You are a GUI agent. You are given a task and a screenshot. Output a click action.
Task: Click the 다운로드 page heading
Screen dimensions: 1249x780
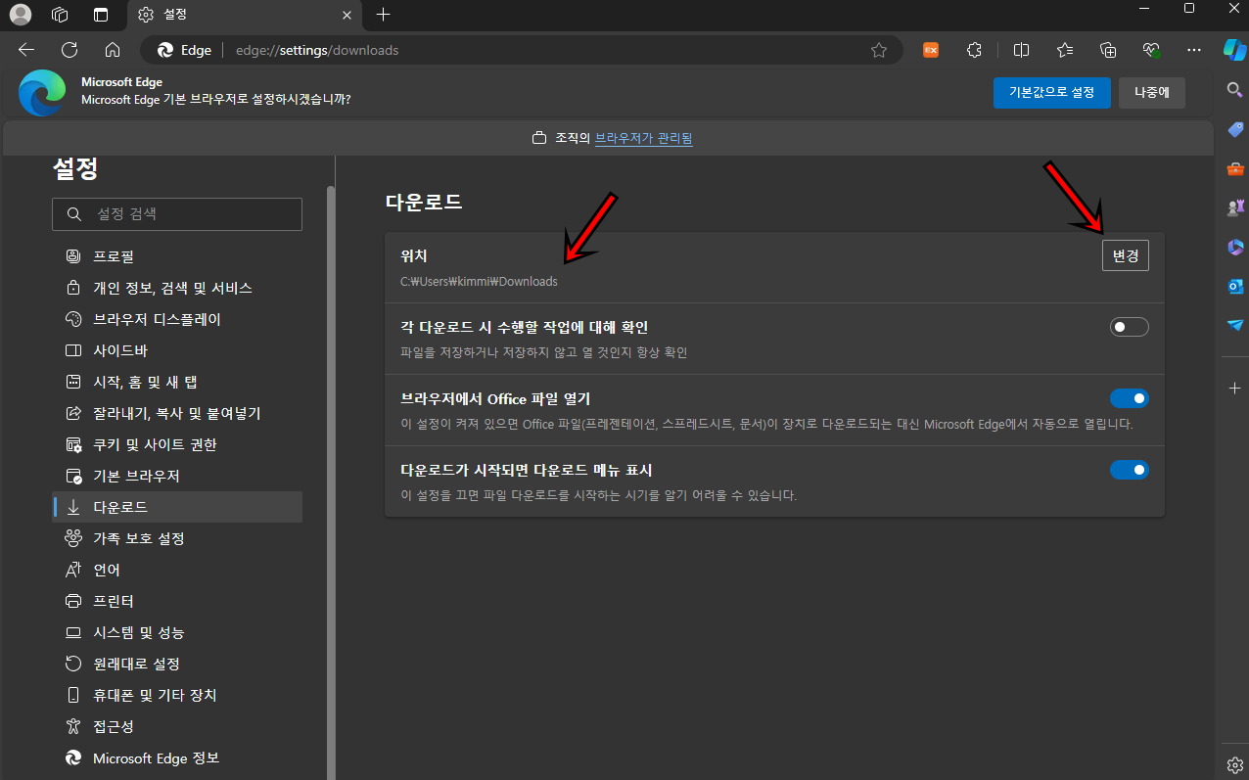coord(424,203)
